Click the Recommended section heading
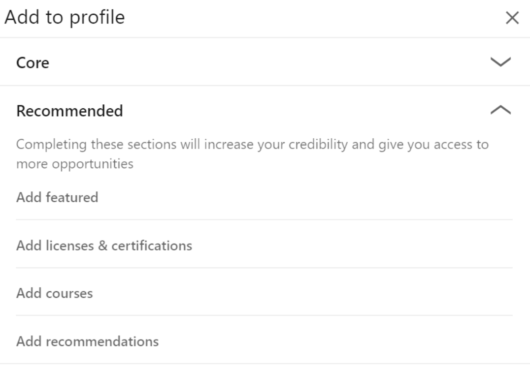This screenshot has height=370, width=530. coord(69,111)
